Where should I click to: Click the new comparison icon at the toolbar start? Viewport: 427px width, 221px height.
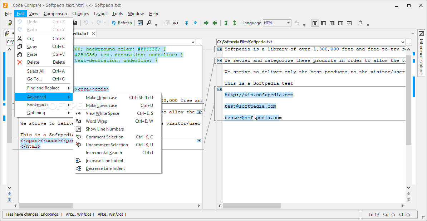[x=10, y=23]
